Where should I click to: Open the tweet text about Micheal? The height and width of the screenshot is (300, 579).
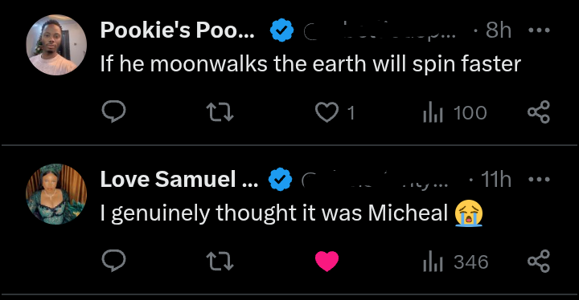[292, 213]
